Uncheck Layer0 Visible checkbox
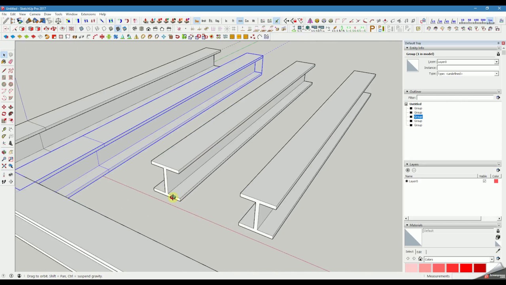 point(484,181)
